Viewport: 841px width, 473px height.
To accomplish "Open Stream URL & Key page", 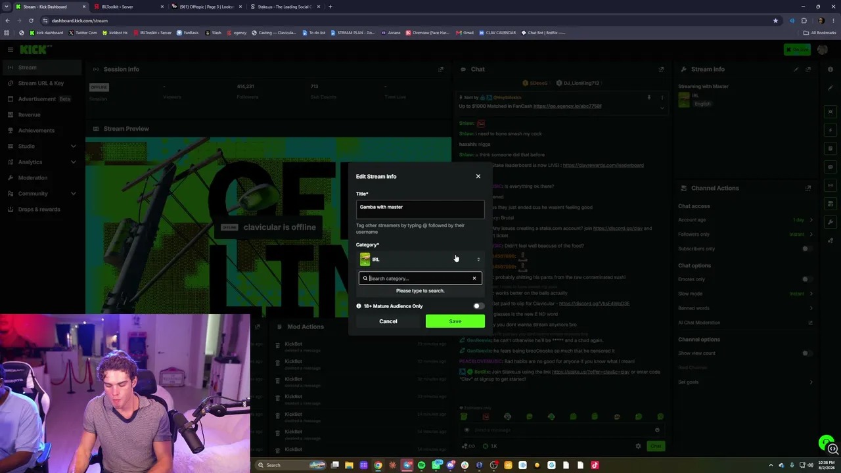I will pos(41,83).
